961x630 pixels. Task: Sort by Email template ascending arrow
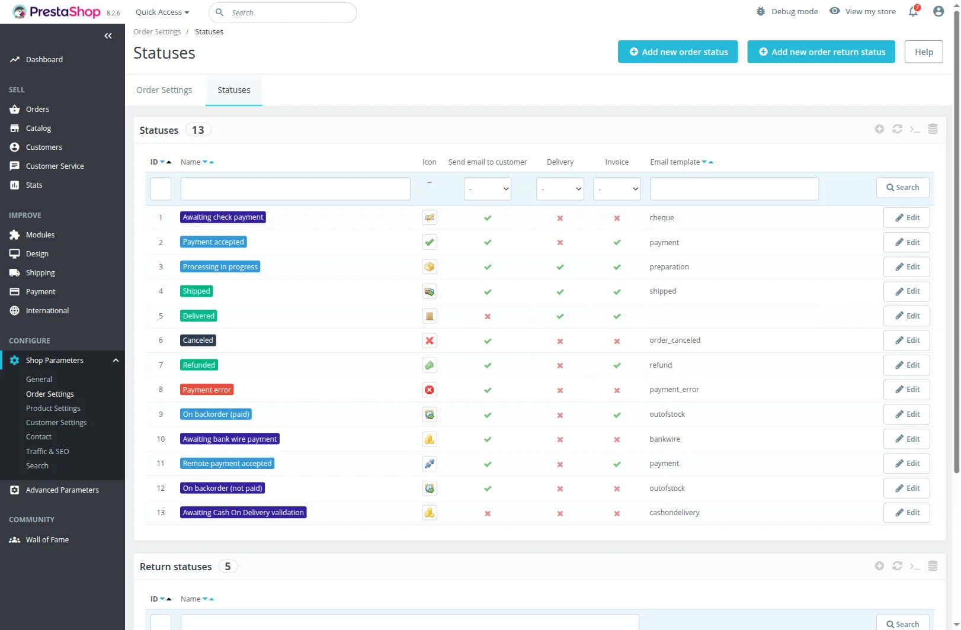click(711, 162)
